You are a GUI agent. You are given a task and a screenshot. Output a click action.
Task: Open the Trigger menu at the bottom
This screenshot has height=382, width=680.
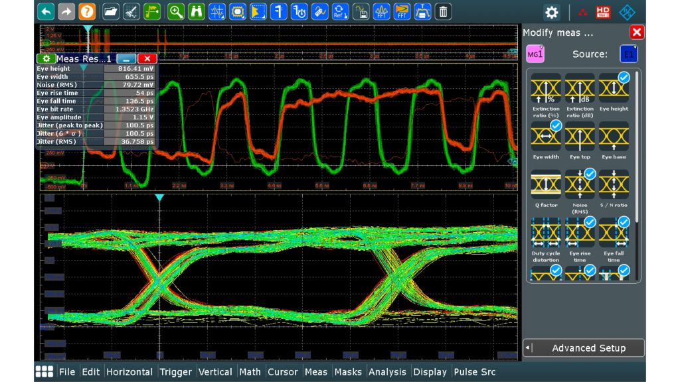pyautogui.click(x=175, y=372)
